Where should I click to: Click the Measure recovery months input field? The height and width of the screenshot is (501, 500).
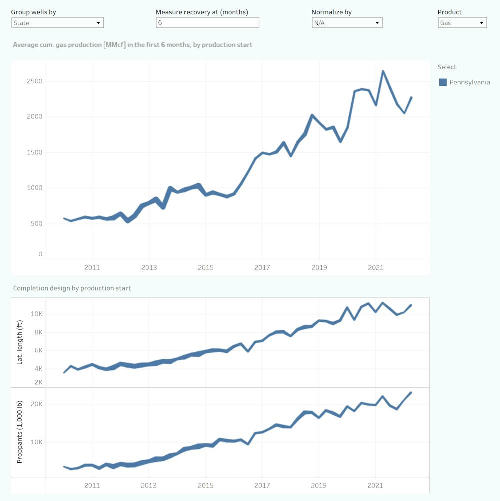coord(207,23)
